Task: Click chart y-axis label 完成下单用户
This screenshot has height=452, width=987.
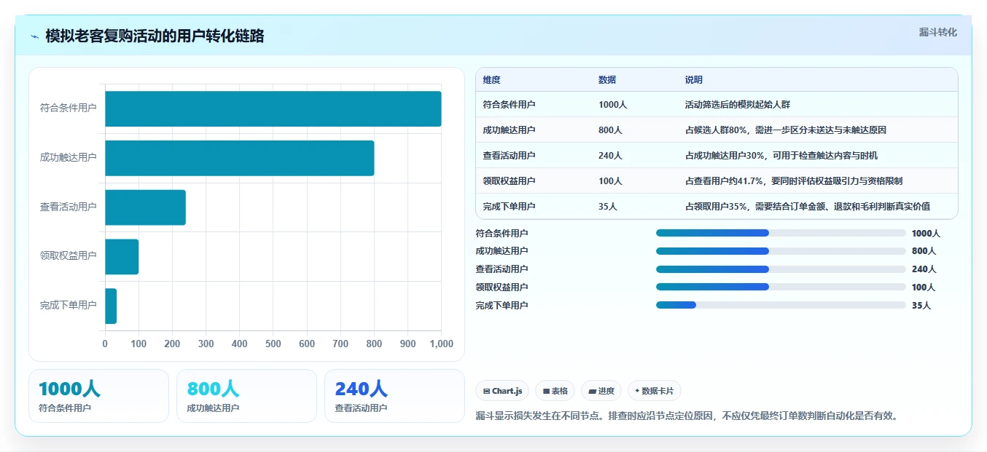Action: tap(68, 306)
